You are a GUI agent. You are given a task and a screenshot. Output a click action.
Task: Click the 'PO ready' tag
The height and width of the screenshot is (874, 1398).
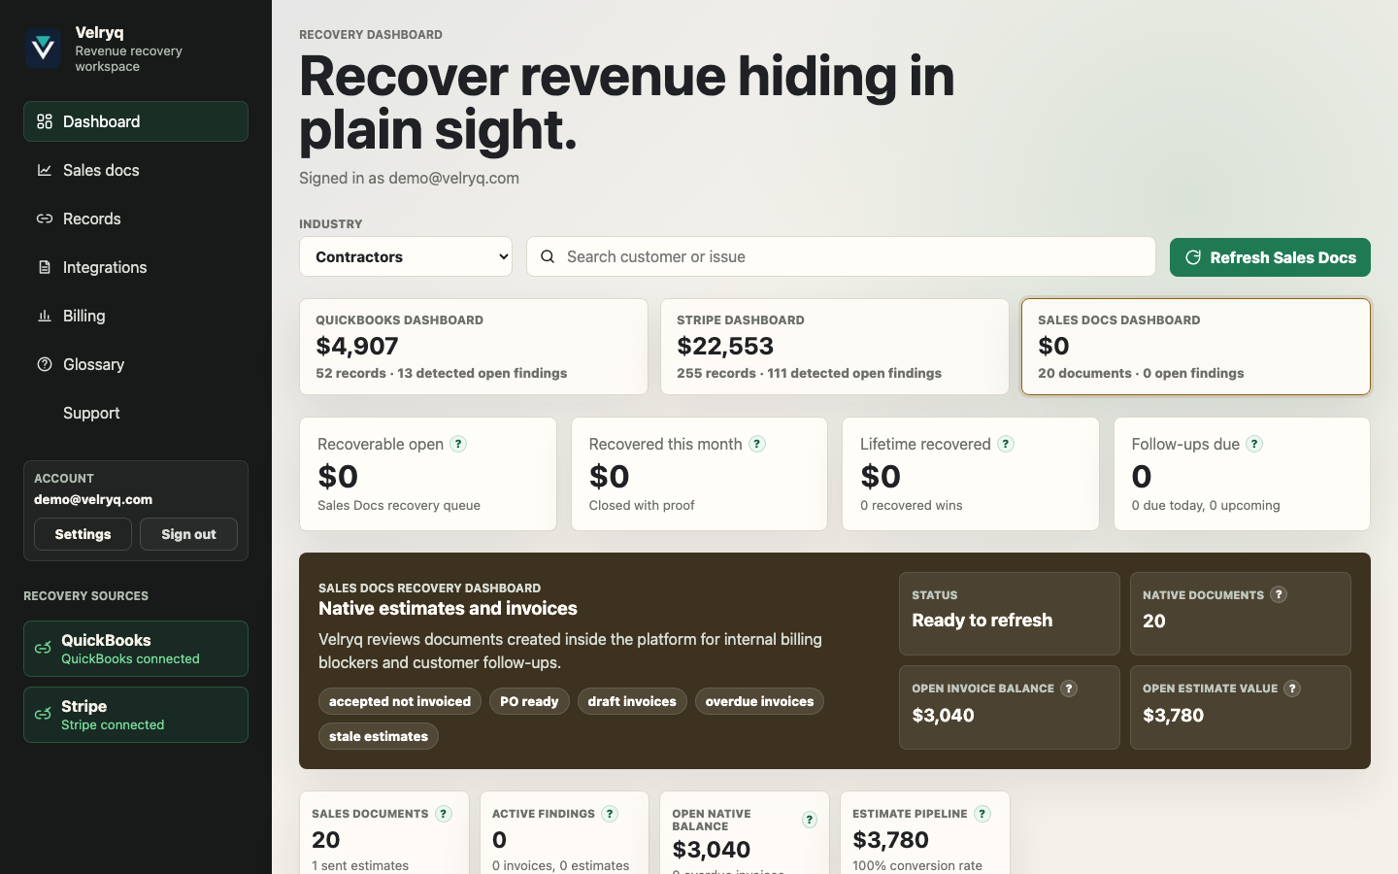[x=529, y=701]
